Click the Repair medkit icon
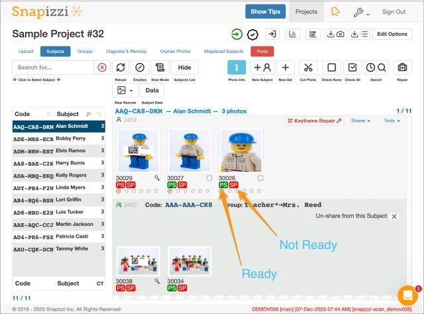Image resolution: width=424 pixels, height=314 pixels. coord(402,68)
